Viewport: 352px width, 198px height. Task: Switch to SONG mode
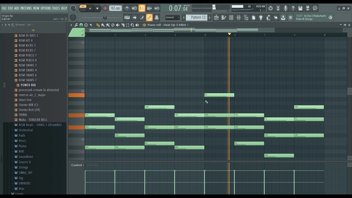(83, 10)
